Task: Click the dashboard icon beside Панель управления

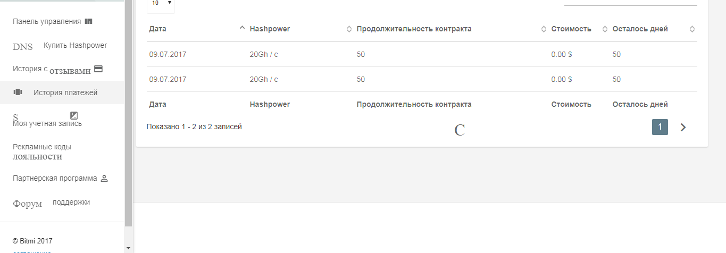Action: [89, 21]
